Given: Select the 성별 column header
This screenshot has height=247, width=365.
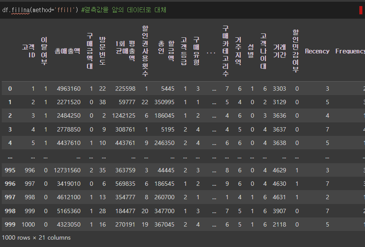Looking at the screenshot, I should click(x=251, y=51).
